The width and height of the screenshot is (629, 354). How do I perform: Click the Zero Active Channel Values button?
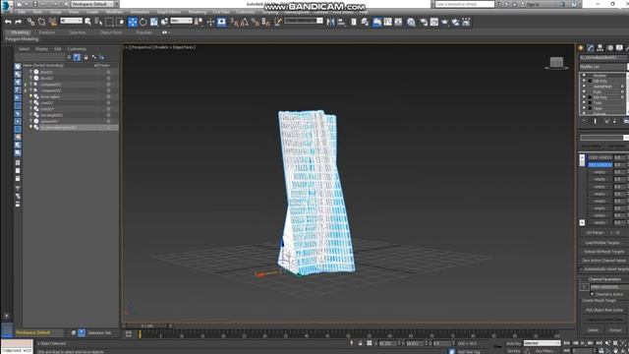(604, 261)
